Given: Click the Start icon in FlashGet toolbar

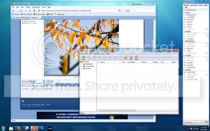Looking at the screenshot, I should pyautogui.click(x=89, y=58).
